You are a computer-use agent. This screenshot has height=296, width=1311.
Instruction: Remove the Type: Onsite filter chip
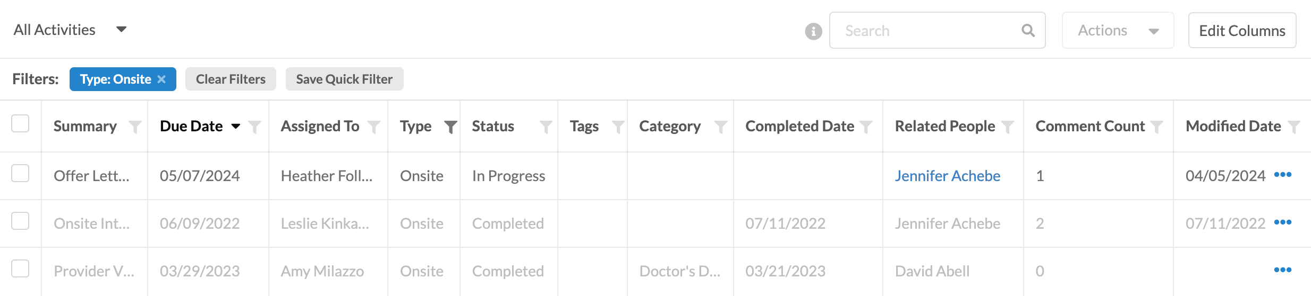(161, 79)
